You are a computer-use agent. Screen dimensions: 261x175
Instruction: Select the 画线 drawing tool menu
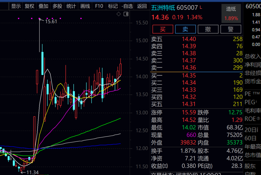[x=85, y=6]
